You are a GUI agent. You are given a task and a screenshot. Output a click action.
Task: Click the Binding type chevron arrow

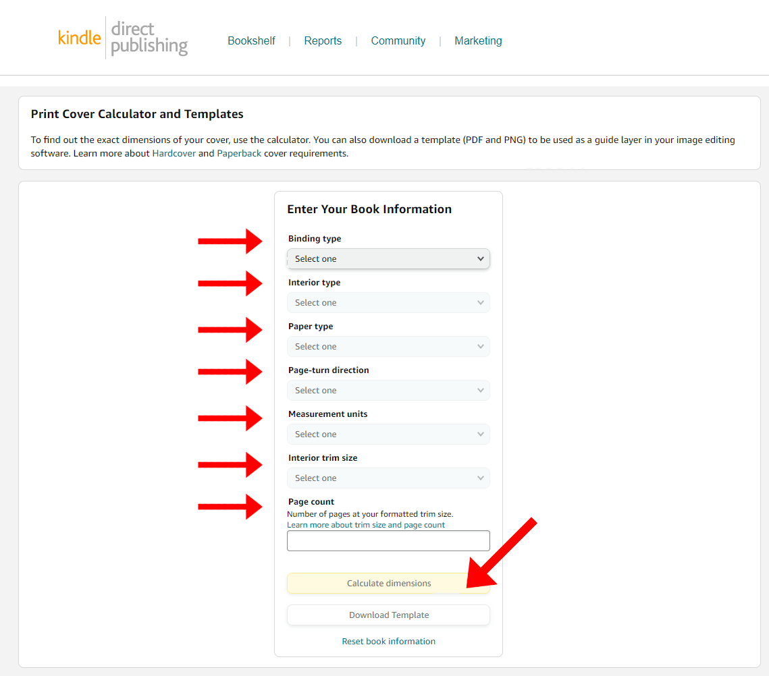tap(481, 258)
